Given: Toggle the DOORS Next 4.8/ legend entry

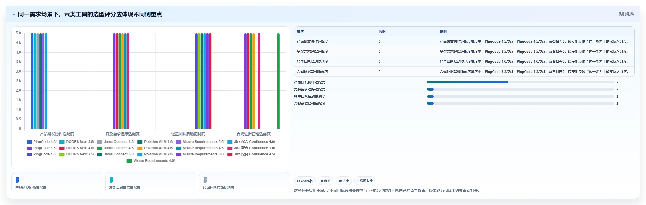Looking at the screenshot, I should coord(77,148).
